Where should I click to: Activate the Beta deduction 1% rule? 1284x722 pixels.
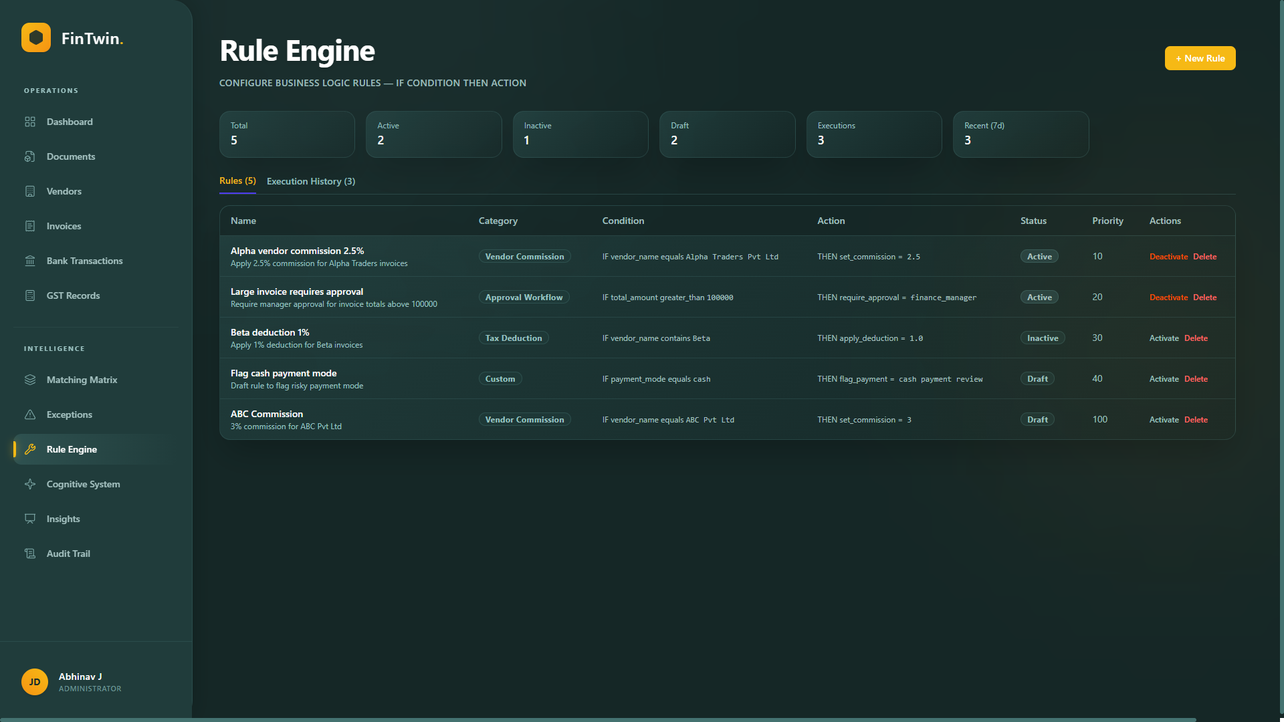(x=1164, y=338)
